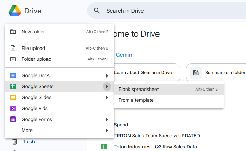Click the New folder icon
Viewport: 246px width, 151px height.
click(x=13, y=32)
